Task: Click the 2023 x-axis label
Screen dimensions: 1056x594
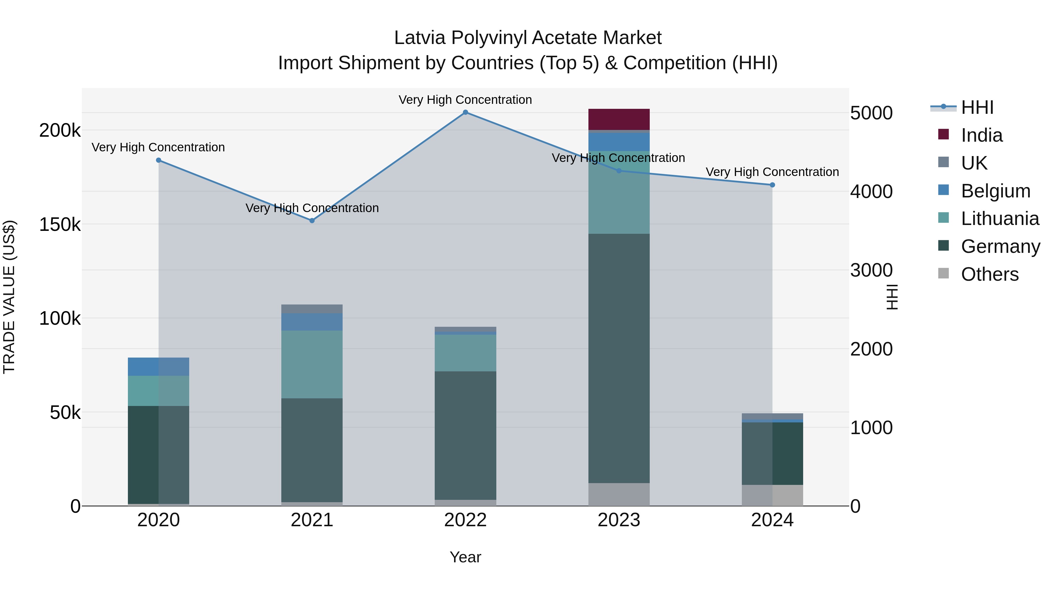Action: click(619, 520)
